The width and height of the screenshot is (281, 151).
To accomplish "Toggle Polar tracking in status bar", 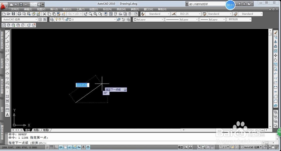I will 61,147.
